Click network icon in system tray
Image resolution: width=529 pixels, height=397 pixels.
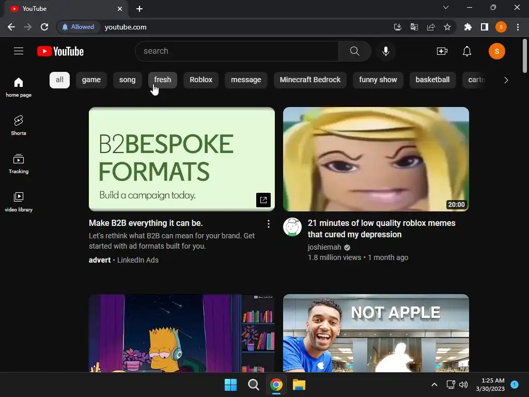pyautogui.click(x=450, y=385)
